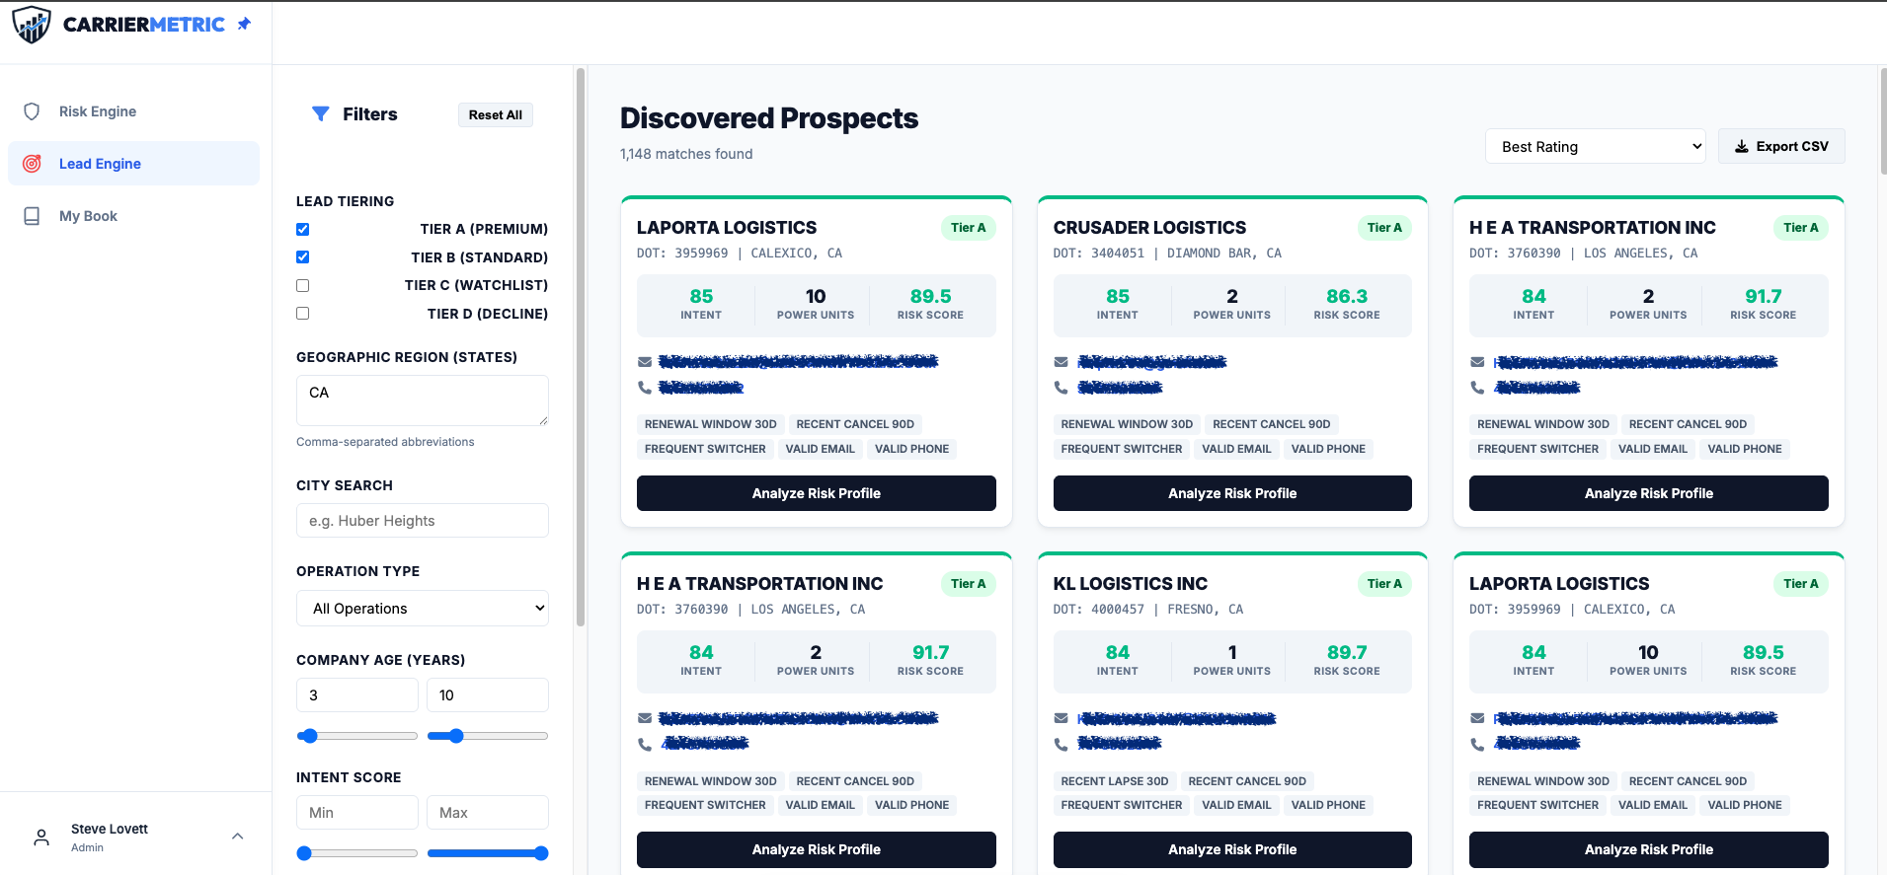Click FREQUENT SWITCHER tag on CRUSADER LOGISTICS card
Image resolution: width=1887 pixels, height=875 pixels.
click(1122, 449)
